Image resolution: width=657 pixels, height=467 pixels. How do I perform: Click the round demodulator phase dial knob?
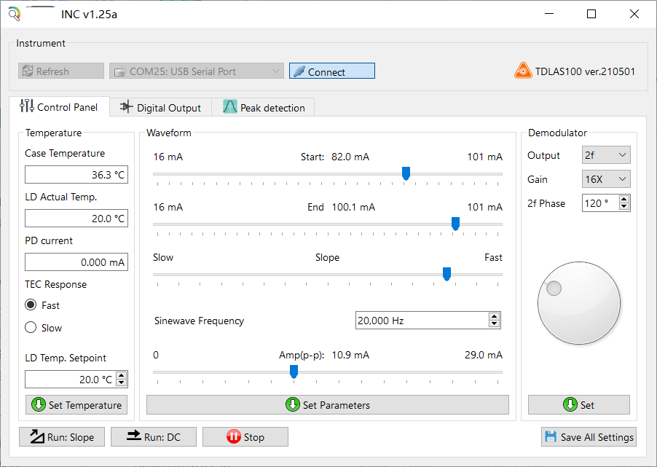tap(578, 302)
